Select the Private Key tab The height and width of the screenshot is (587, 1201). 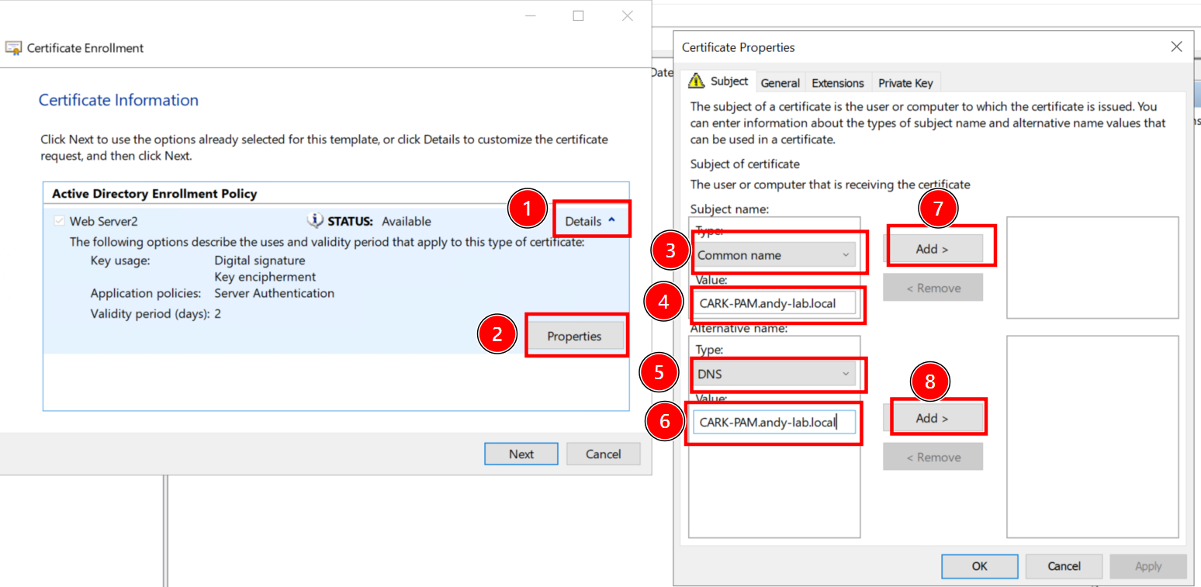click(905, 83)
